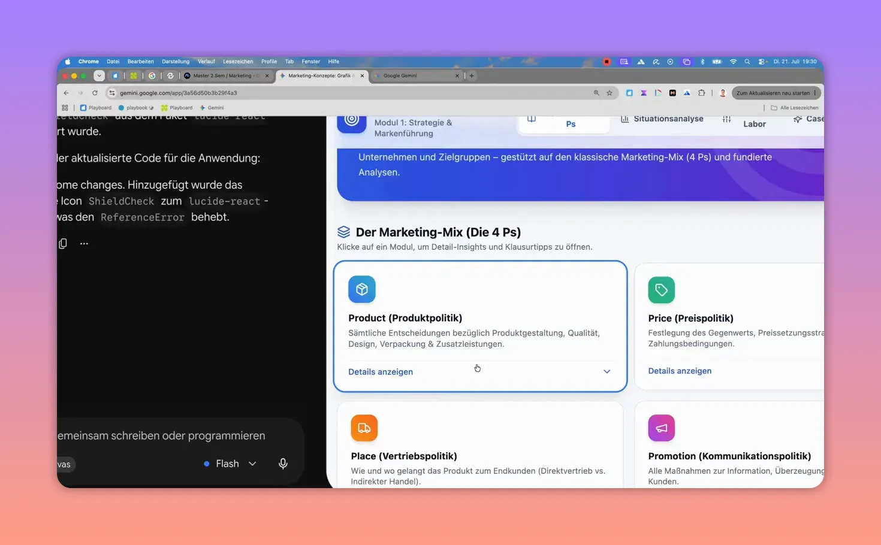
Task: Open the Verlauf menu
Action: [x=206, y=62]
